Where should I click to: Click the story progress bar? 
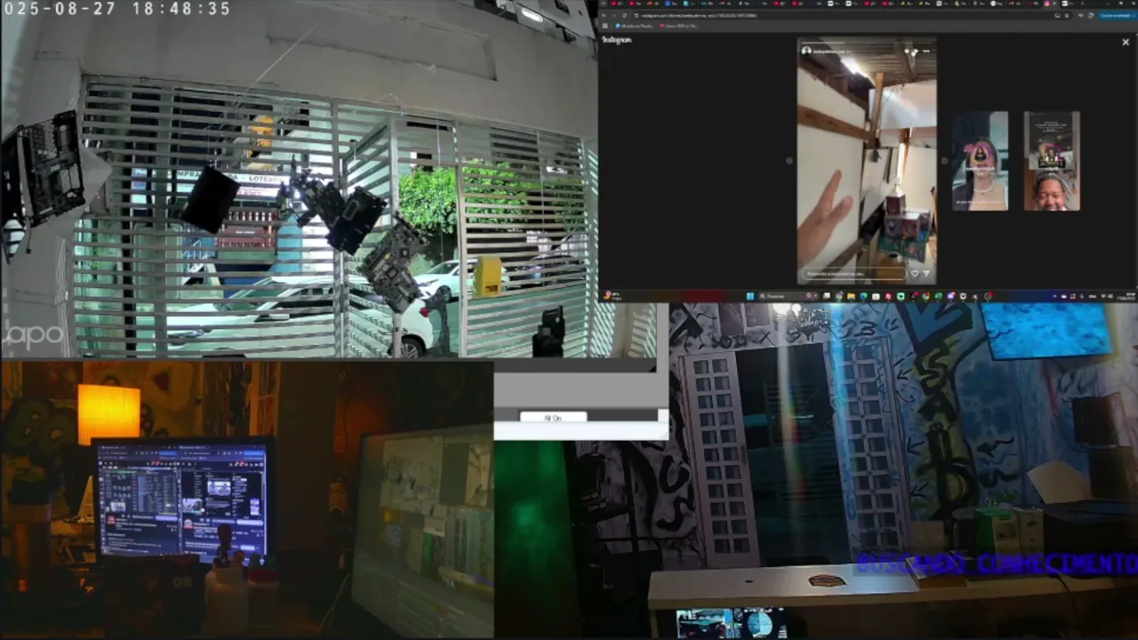tap(867, 43)
